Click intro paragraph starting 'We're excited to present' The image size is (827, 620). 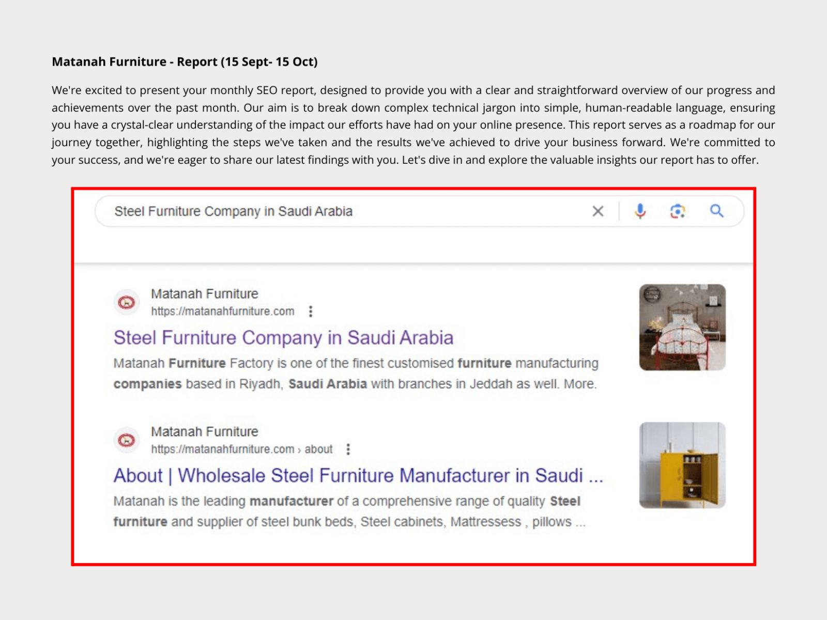point(413,125)
